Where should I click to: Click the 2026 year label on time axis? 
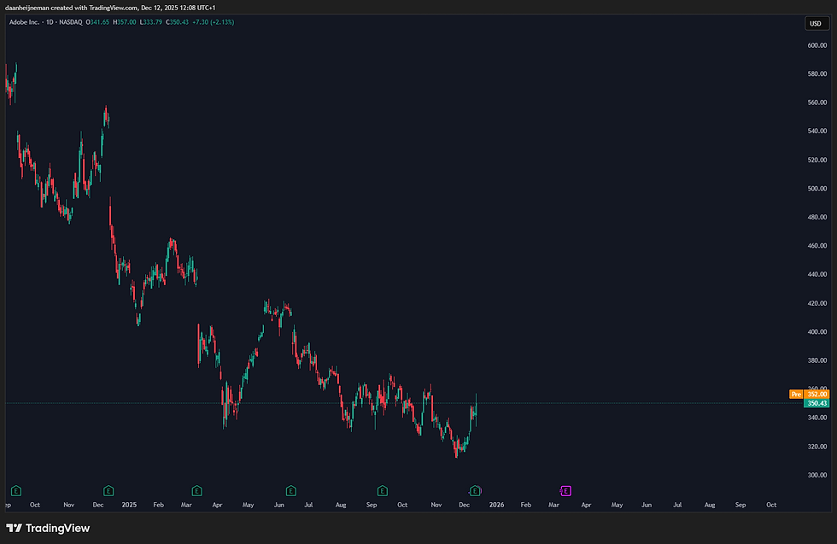click(496, 505)
